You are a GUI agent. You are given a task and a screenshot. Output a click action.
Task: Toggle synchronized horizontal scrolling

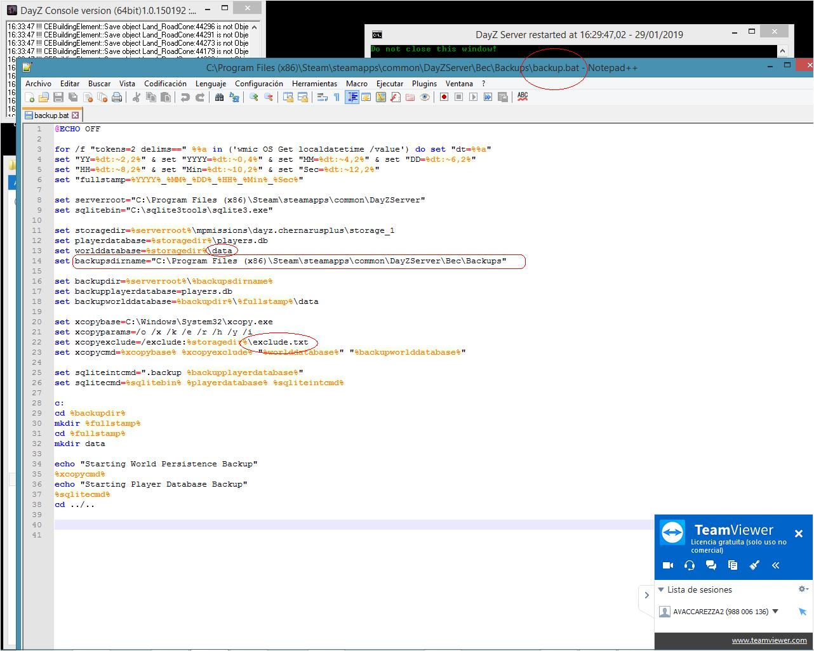[x=303, y=97]
